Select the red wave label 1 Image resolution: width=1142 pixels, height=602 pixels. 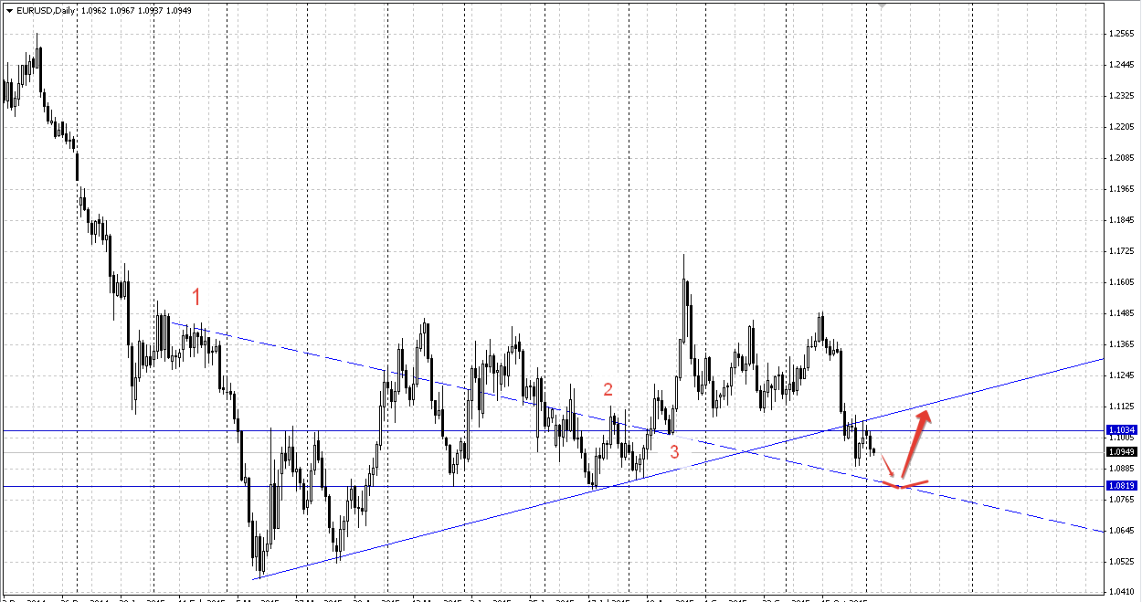click(196, 296)
